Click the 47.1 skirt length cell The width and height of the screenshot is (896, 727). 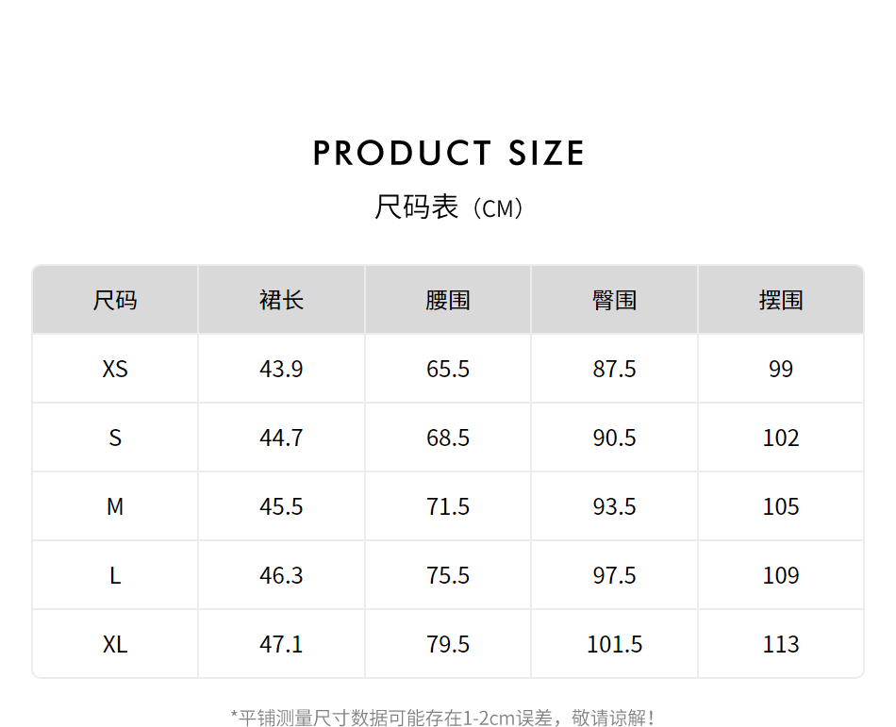(x=281, y=645)
